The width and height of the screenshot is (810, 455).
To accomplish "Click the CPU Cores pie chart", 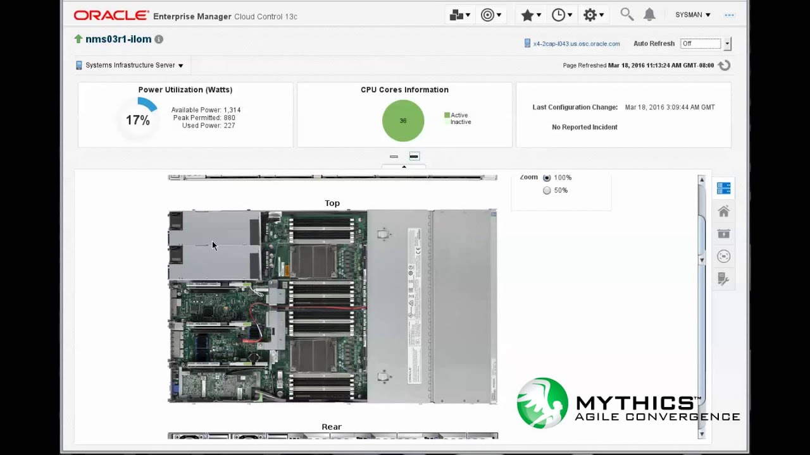I will pos(403,121).
